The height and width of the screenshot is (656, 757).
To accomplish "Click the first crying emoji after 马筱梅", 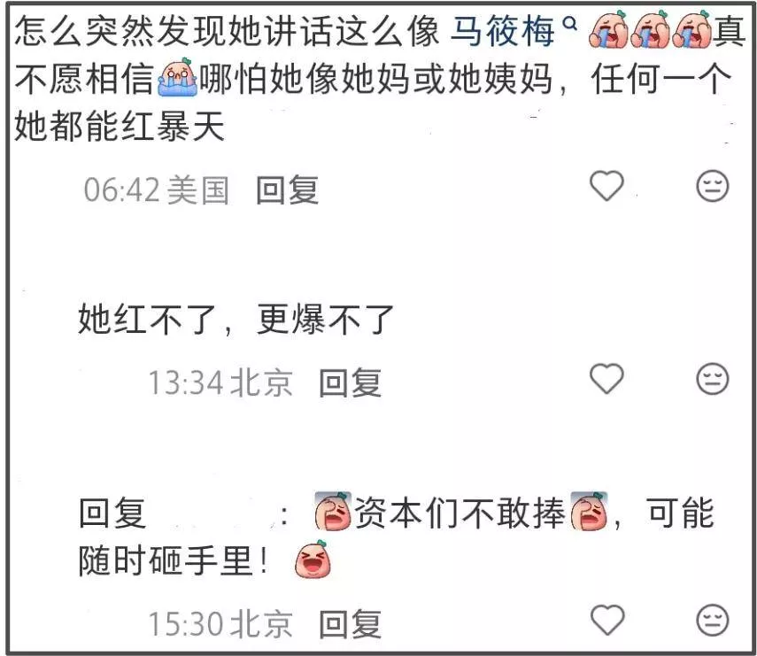I will [x=608, y=29].
